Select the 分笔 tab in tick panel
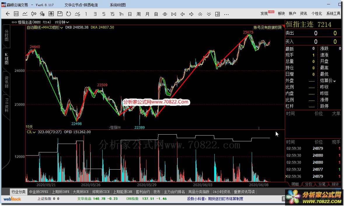344x206 pixels. (322, 184)
